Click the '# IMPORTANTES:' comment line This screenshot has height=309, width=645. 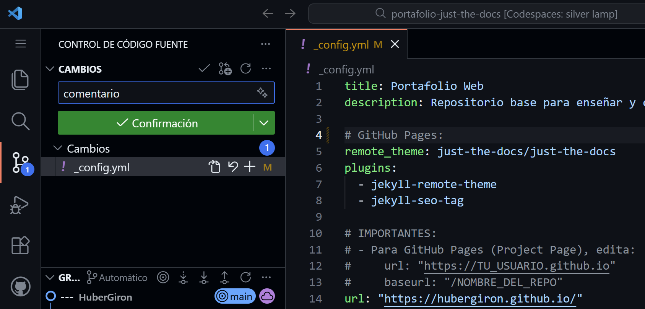coord(390,233)
